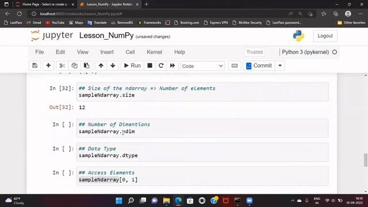Open the cell type Code dropdown
Image resolution: width=368 pixels, height=207 pixels.
[x=202, y=66]
